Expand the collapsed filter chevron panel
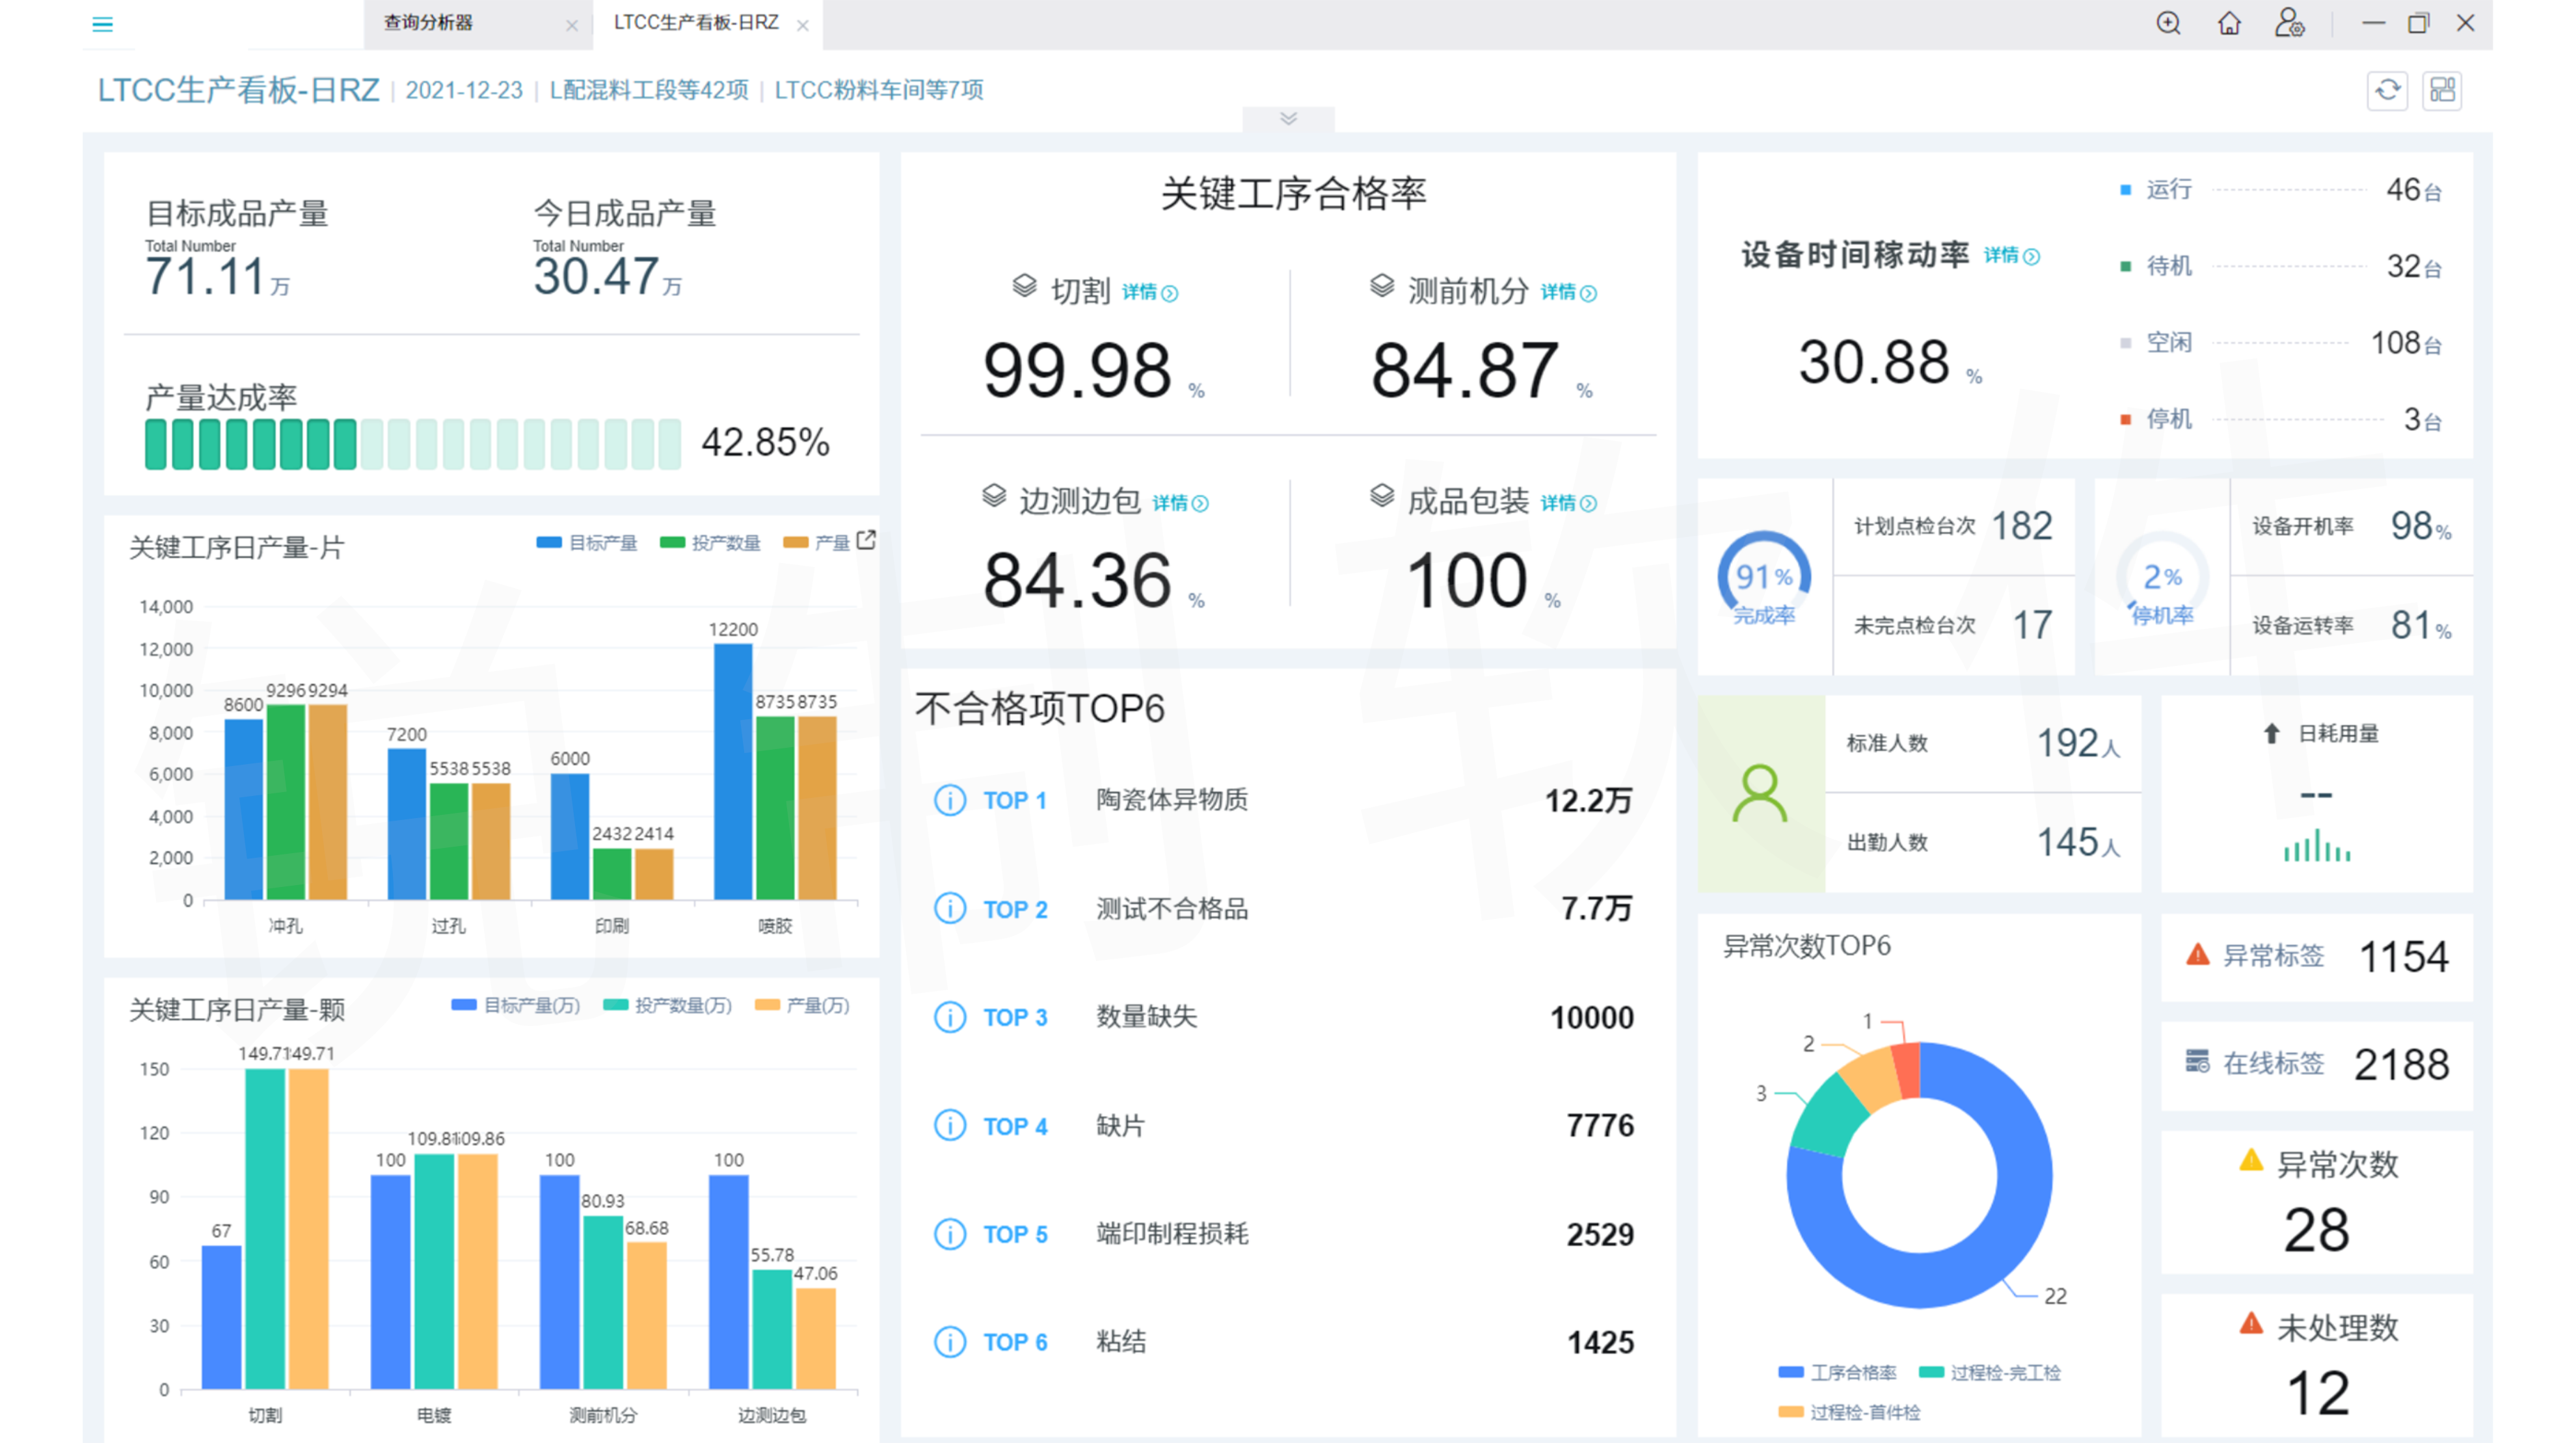Viewport: 2576px width, 1443px height. (1288, 119)
